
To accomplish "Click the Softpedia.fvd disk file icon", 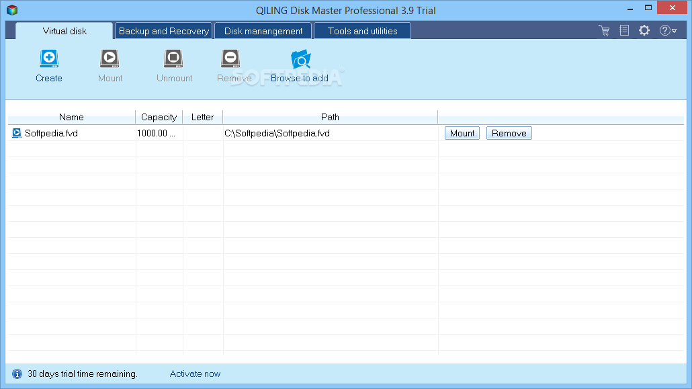I will click(x=17, y=133).
